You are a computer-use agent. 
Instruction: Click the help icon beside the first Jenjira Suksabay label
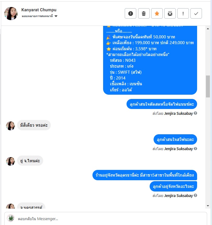point(195,113)
